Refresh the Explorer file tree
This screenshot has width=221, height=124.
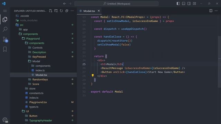61,11
